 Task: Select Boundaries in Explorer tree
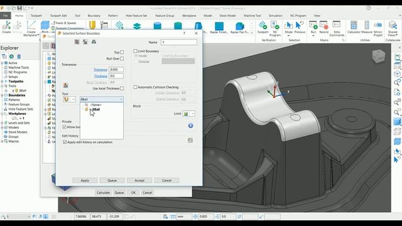17,95
